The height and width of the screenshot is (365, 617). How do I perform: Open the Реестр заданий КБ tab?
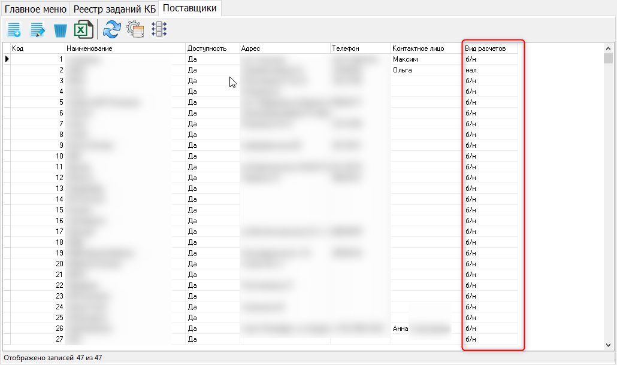114,9
